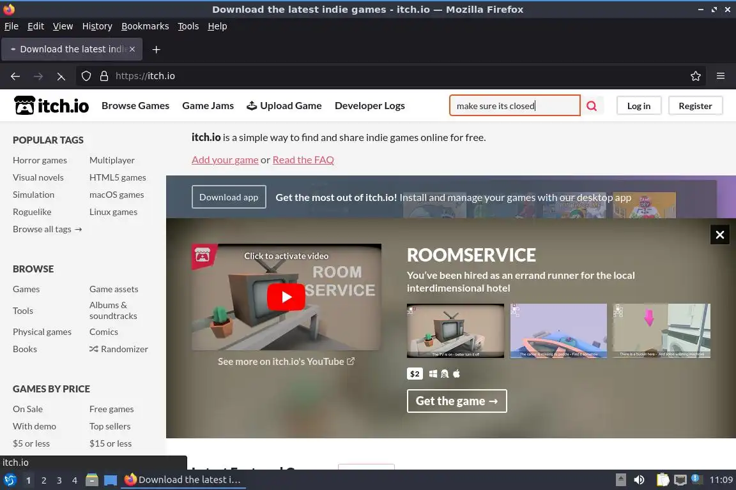The width and height of the screenshot is (736, 490).
Task: Open Game Jams page
Action: tap(208, 105)
